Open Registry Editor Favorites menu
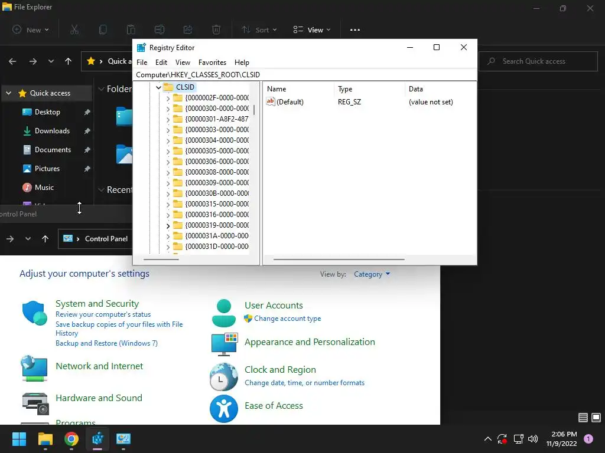 pyautogui.click(x=212, y=63)
